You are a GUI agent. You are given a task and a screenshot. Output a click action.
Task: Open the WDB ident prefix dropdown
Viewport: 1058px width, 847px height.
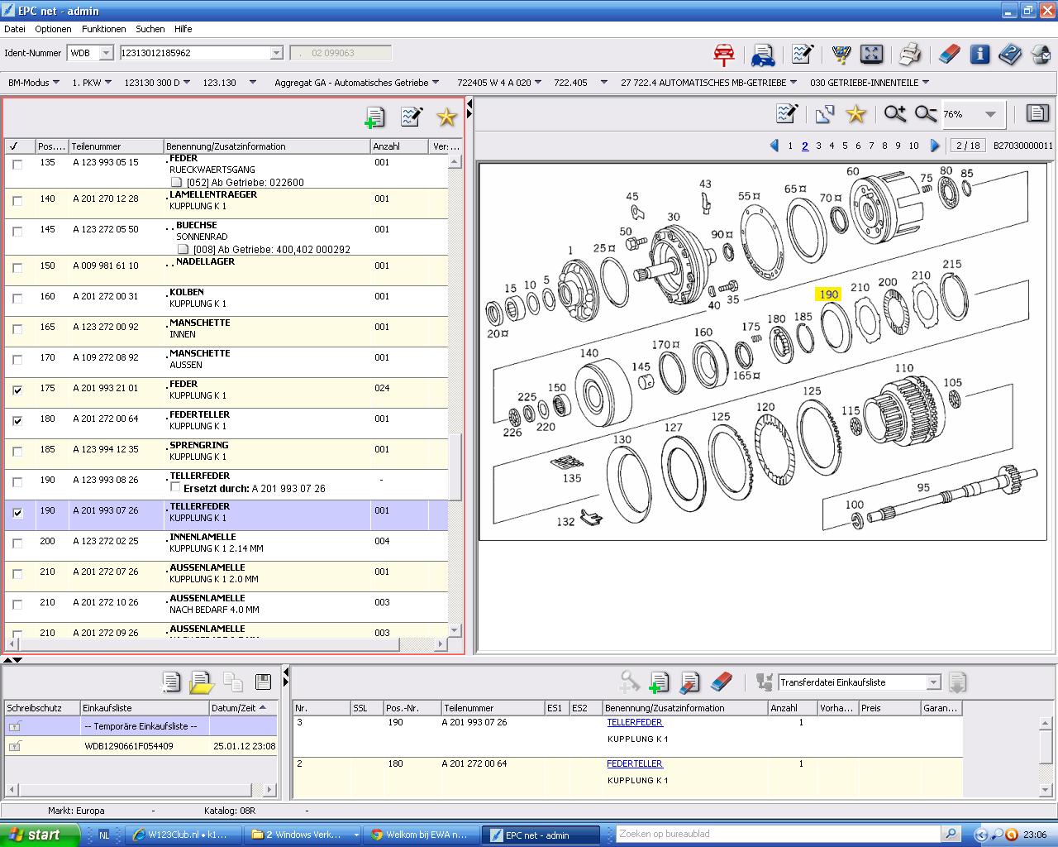(106, 53)
